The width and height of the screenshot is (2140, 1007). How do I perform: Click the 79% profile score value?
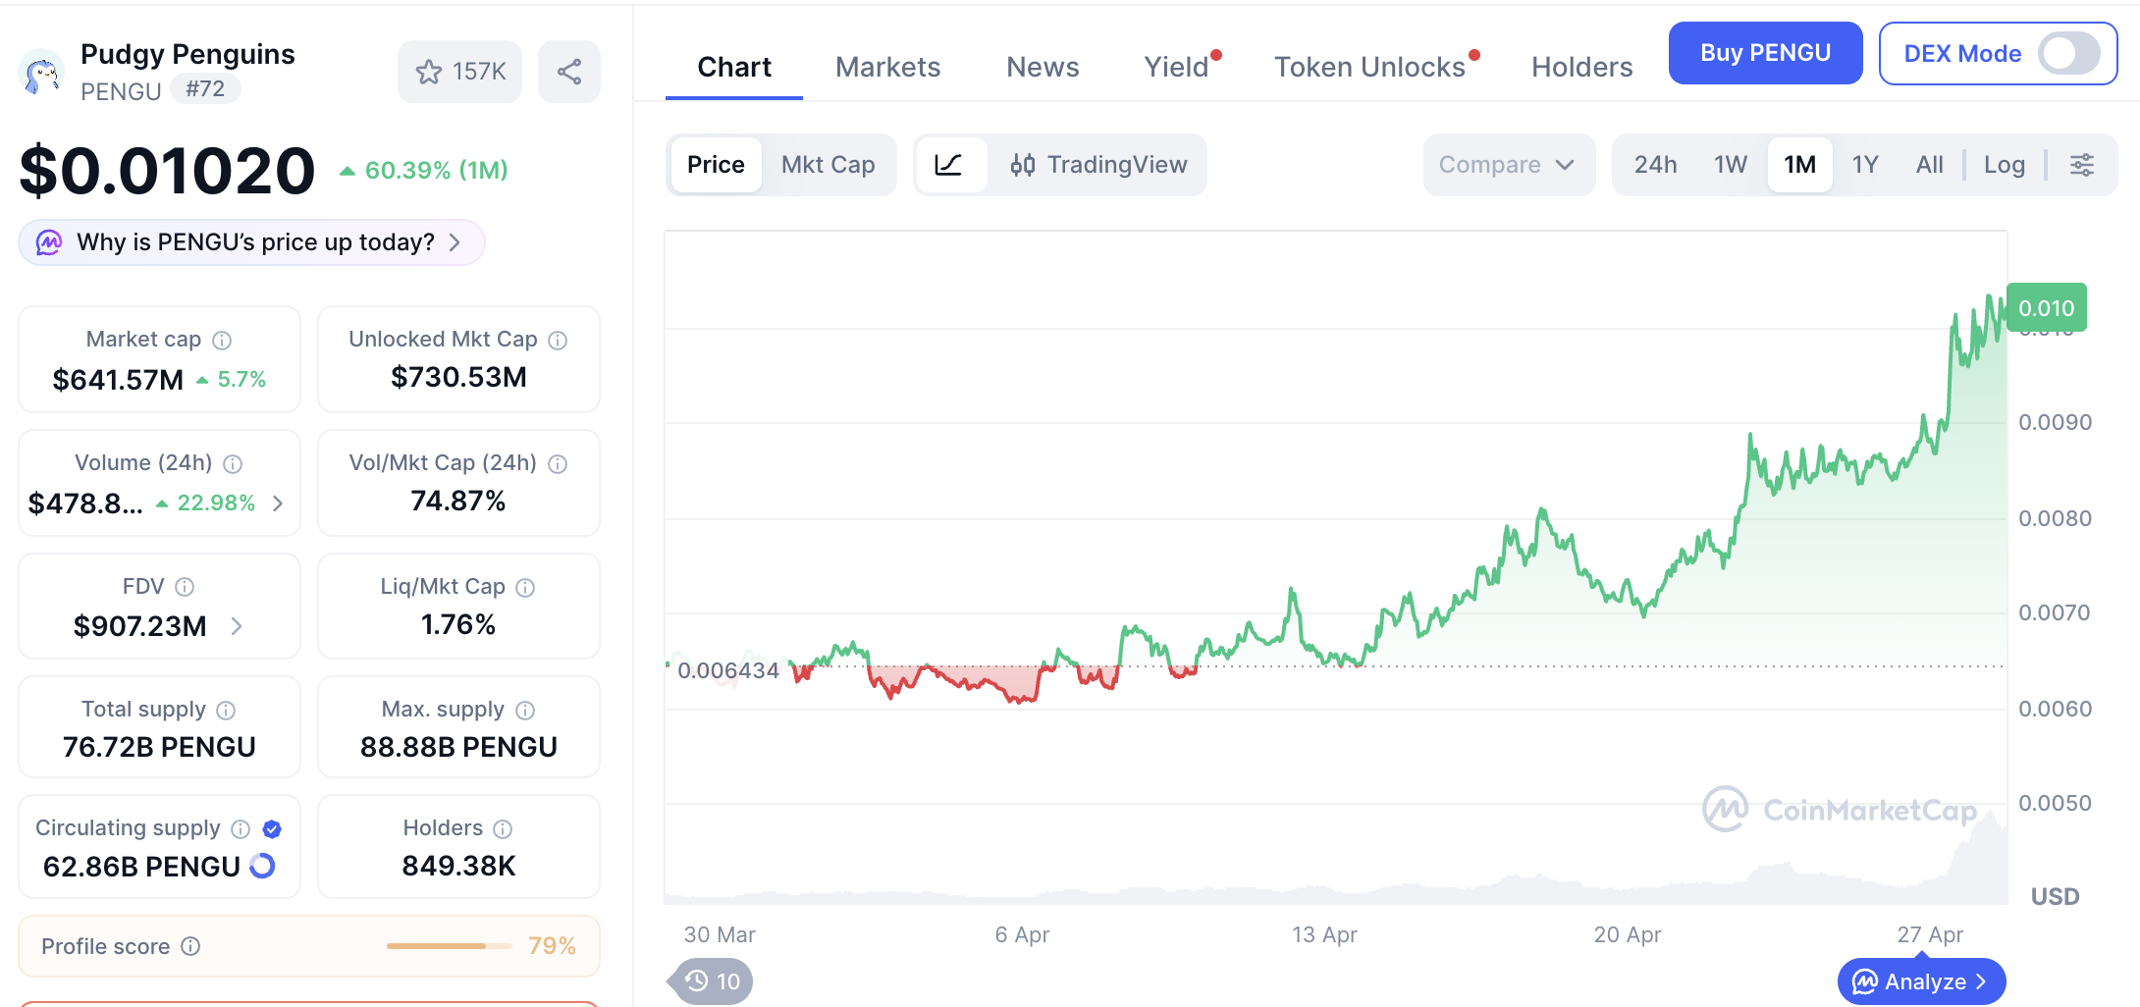(552, 946)
